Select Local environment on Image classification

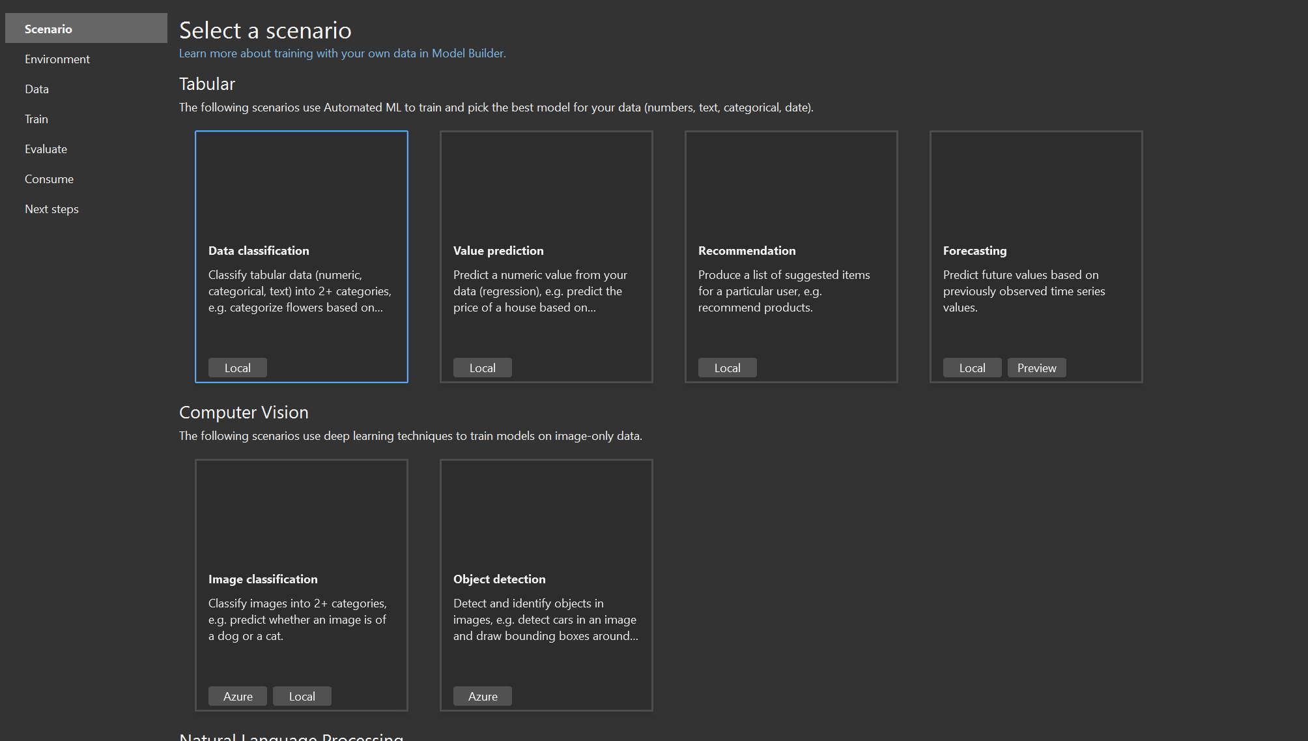pyautogui.click(x=302, y=695)
